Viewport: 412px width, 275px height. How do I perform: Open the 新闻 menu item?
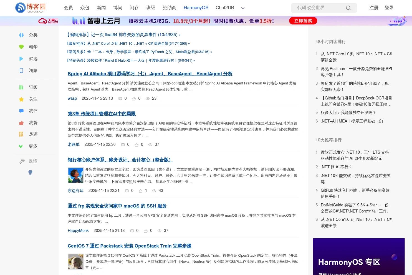point(101,8)
